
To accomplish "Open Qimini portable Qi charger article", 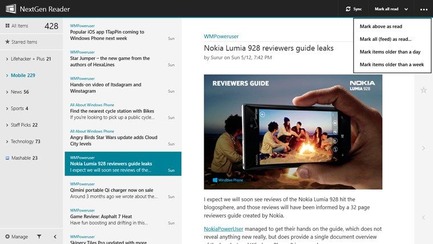I will coord(123,190).
